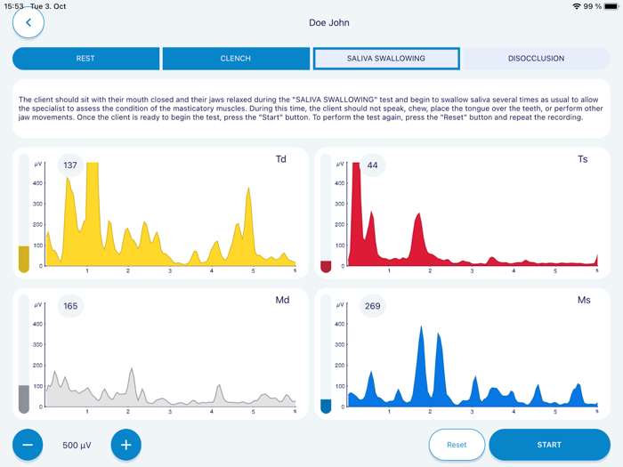Go back using the chevron arrow button

pos(28,22)
